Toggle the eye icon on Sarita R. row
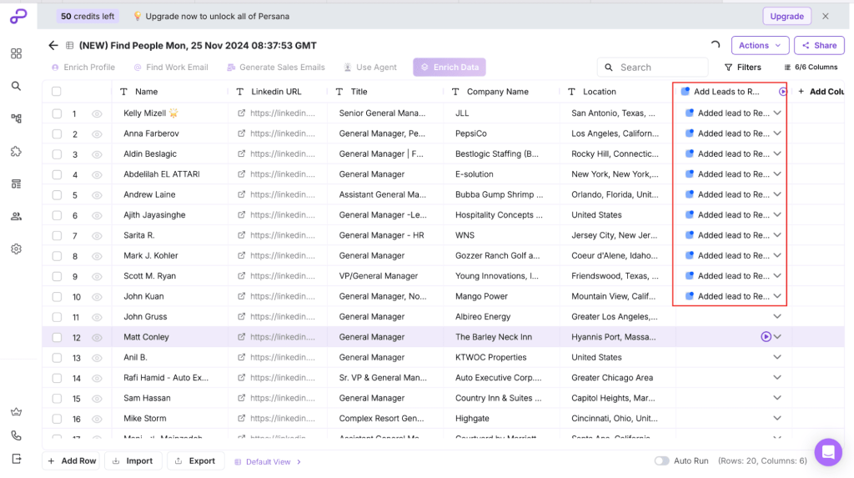 (97, 235)
